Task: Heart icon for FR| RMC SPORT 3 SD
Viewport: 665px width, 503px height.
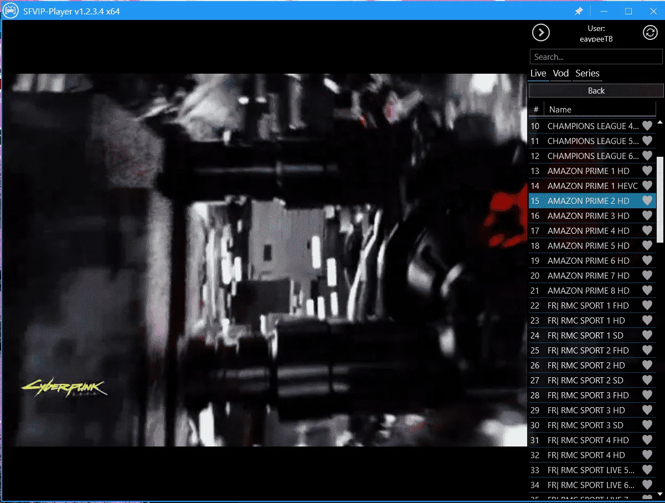Action: tap(647, 425)
